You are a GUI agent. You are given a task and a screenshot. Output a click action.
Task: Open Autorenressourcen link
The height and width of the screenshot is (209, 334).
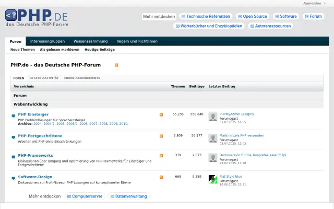coord(270,26)
